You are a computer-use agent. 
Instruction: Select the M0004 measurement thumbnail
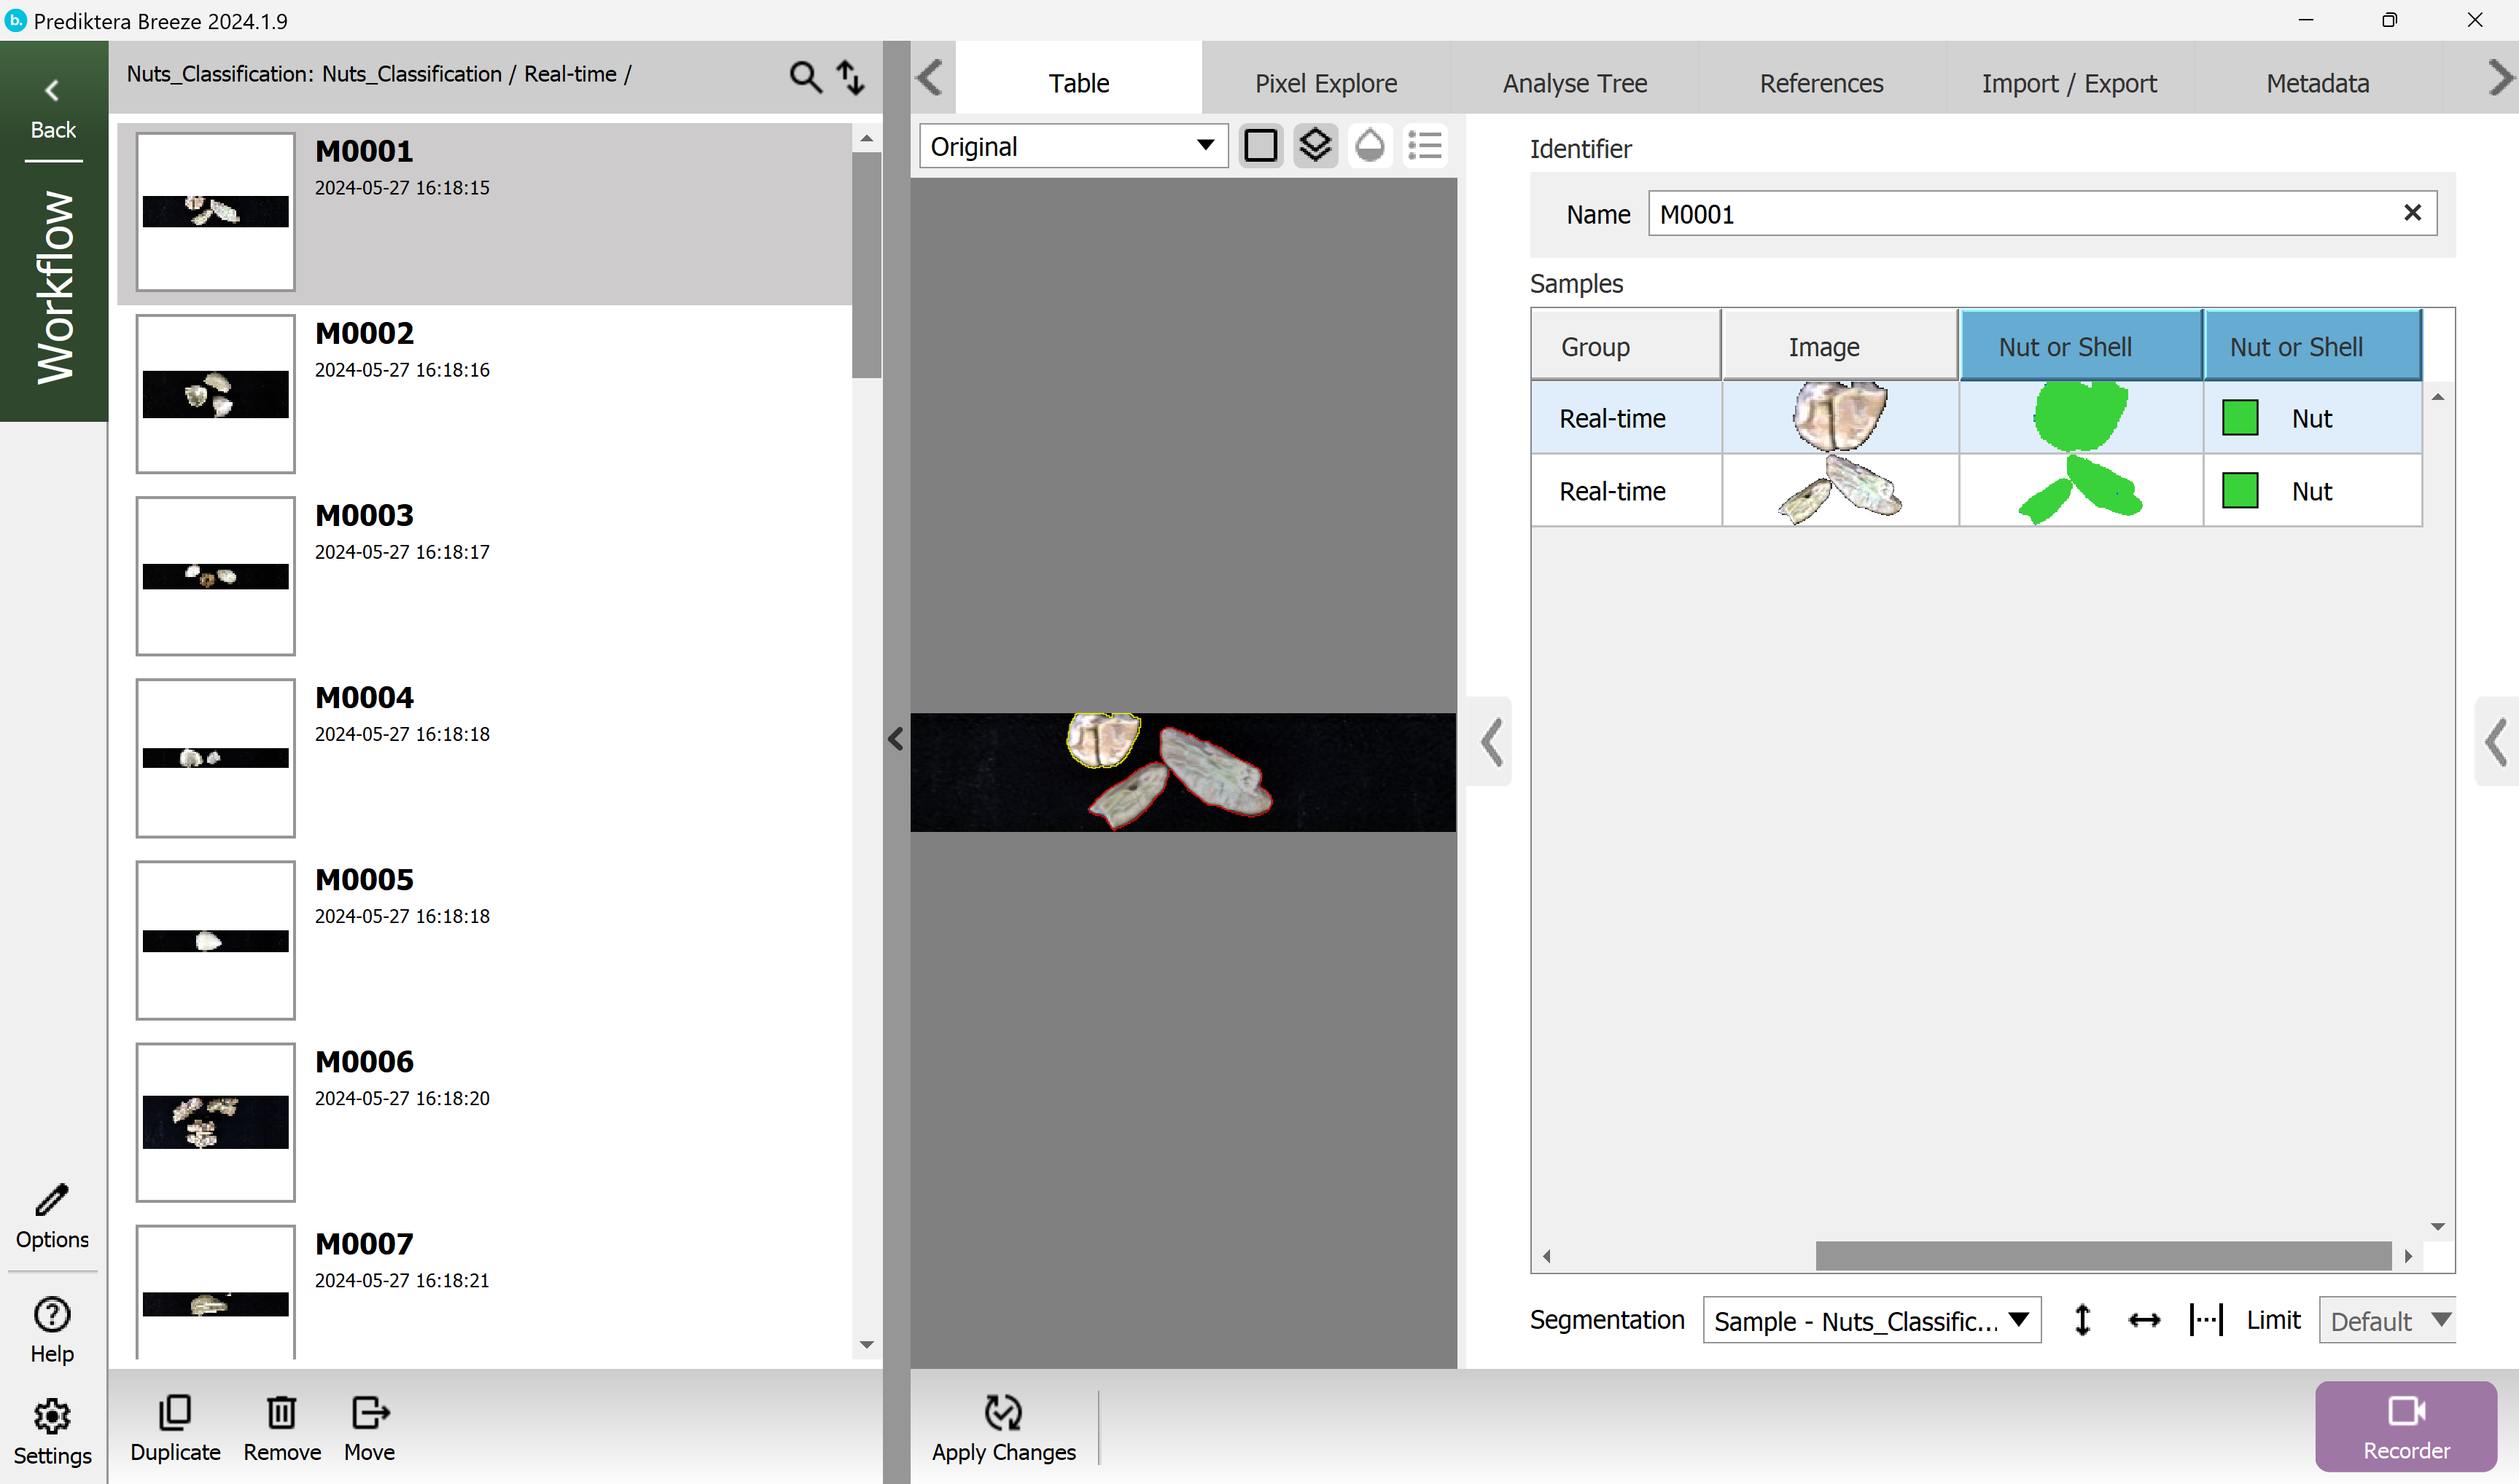pos(216,758)
